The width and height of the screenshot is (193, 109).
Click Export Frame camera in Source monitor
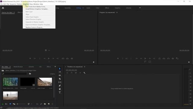(x=72, y=58)
